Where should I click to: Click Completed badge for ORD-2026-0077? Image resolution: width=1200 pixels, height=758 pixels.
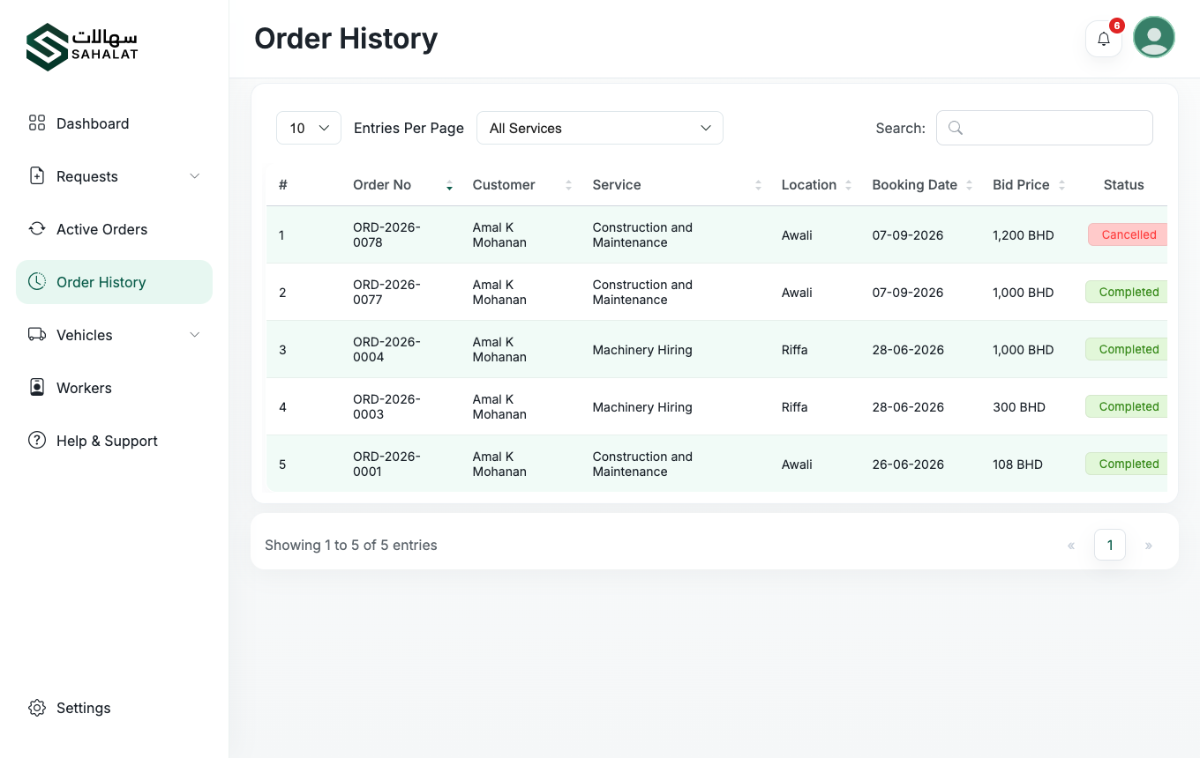tap(1127, 292)
